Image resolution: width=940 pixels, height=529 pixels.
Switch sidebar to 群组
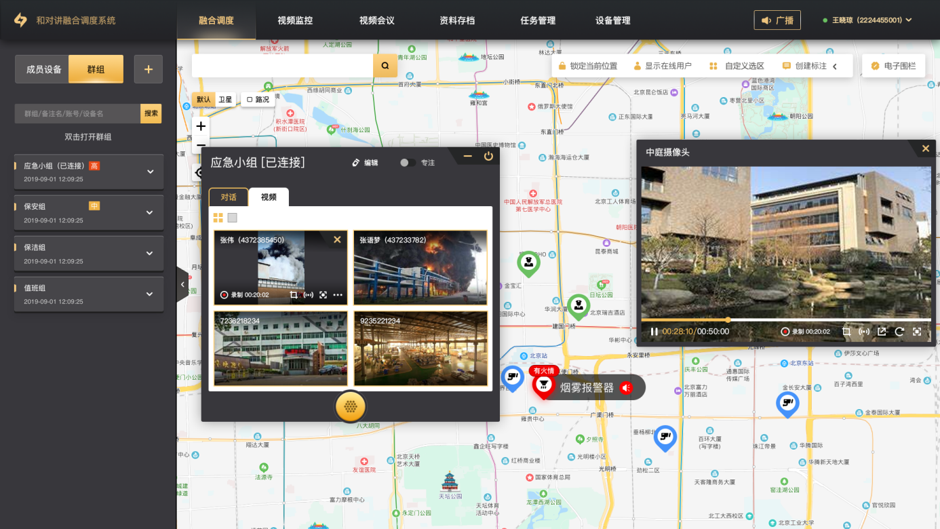96,69
